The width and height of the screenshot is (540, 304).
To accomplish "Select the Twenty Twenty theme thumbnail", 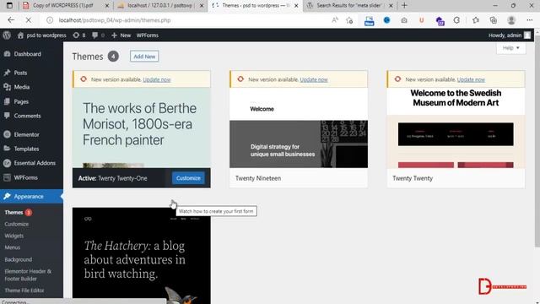I will (456, 128).
